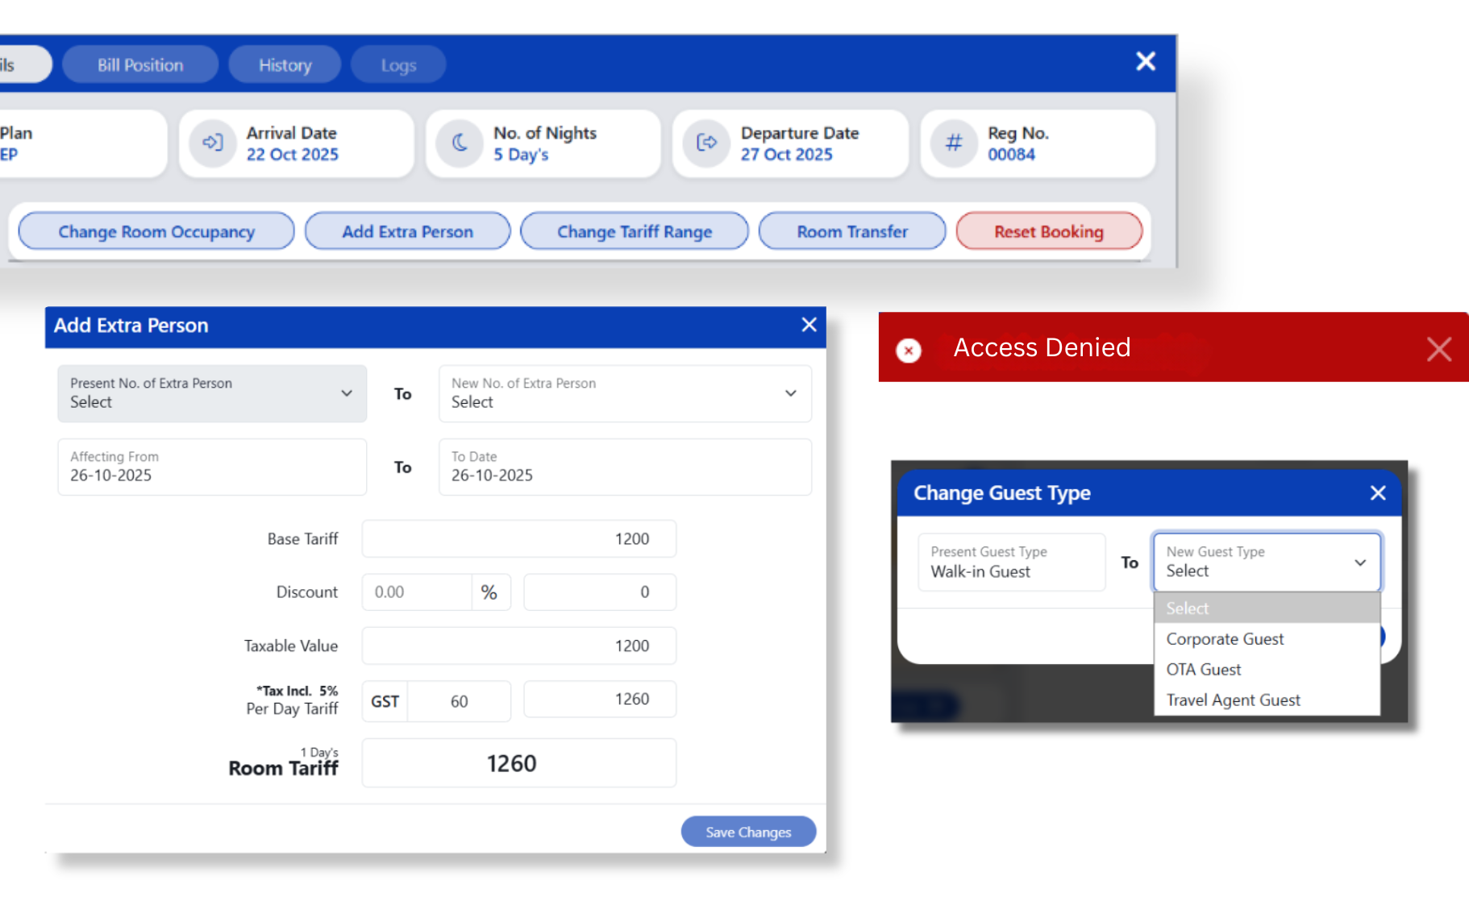
Task: Click the Departure Date exit icon
Action: coord(706,143)
